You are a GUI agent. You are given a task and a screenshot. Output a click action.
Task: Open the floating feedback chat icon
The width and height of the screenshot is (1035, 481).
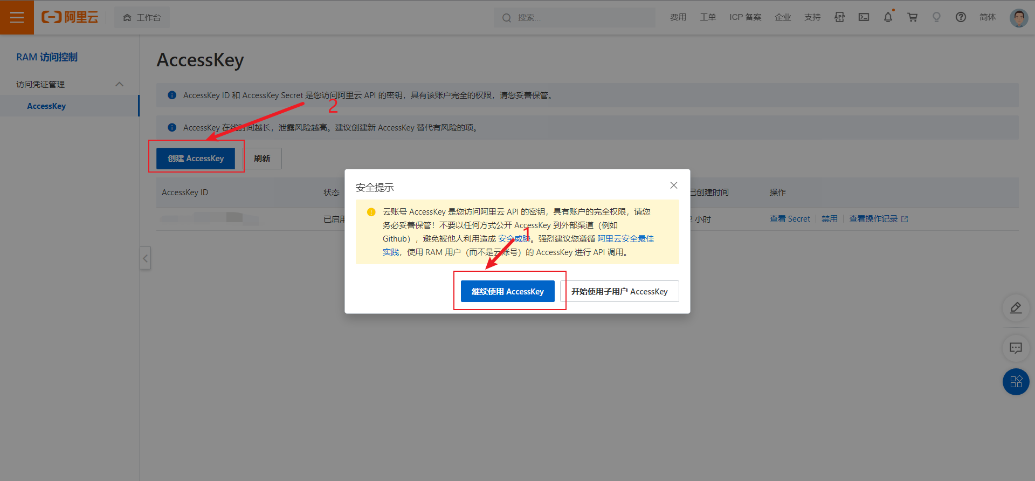coord(1016,348)
